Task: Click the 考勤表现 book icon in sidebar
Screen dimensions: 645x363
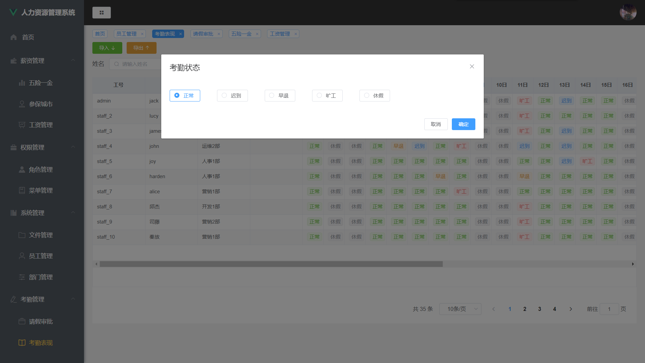Action: point(22,342)
